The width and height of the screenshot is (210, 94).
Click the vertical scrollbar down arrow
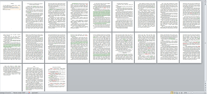pyautogui.click(x=206, y=83)
